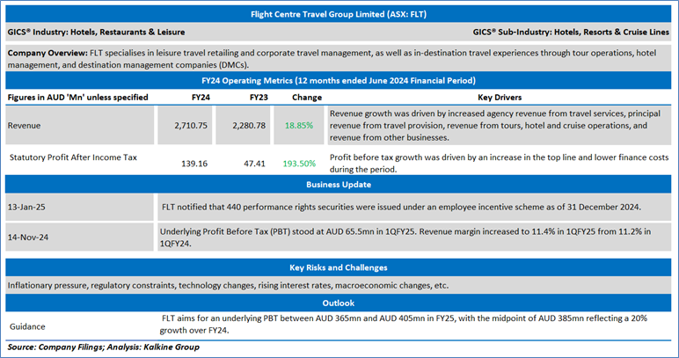679x358 pixels.
Task: Select the GICS Industry label text
Action: (x=96, y=32)
